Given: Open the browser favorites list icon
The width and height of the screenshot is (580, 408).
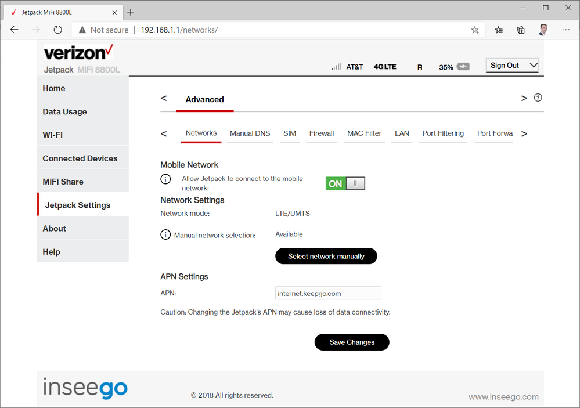Looking at the screenshot, I should [x=499, y=30].
